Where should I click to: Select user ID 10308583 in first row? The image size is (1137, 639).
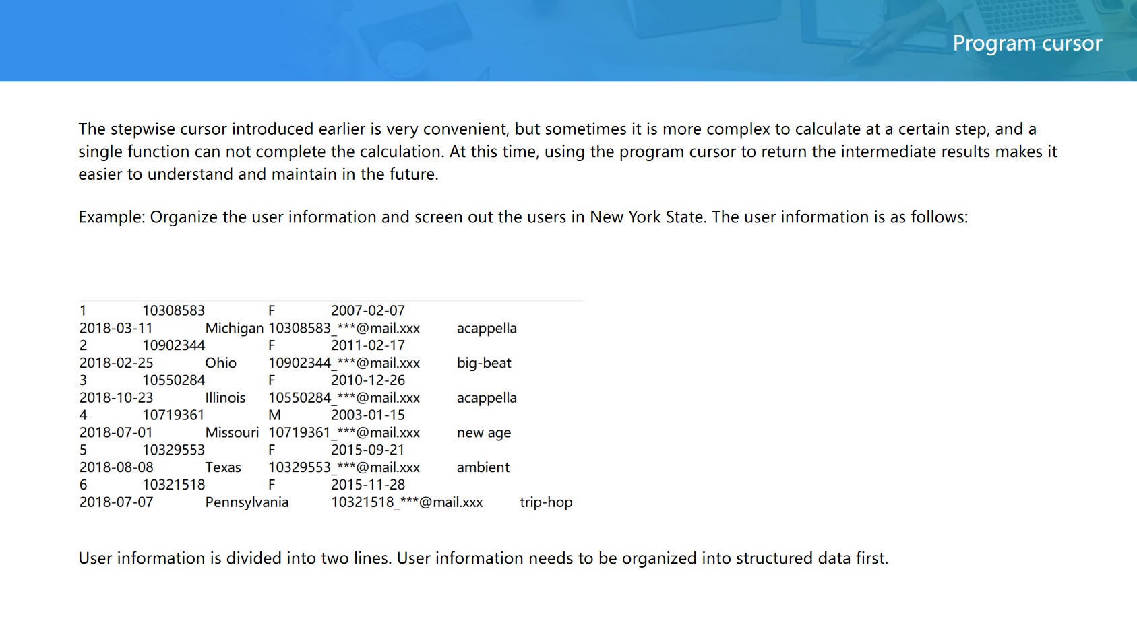(173, 310)
